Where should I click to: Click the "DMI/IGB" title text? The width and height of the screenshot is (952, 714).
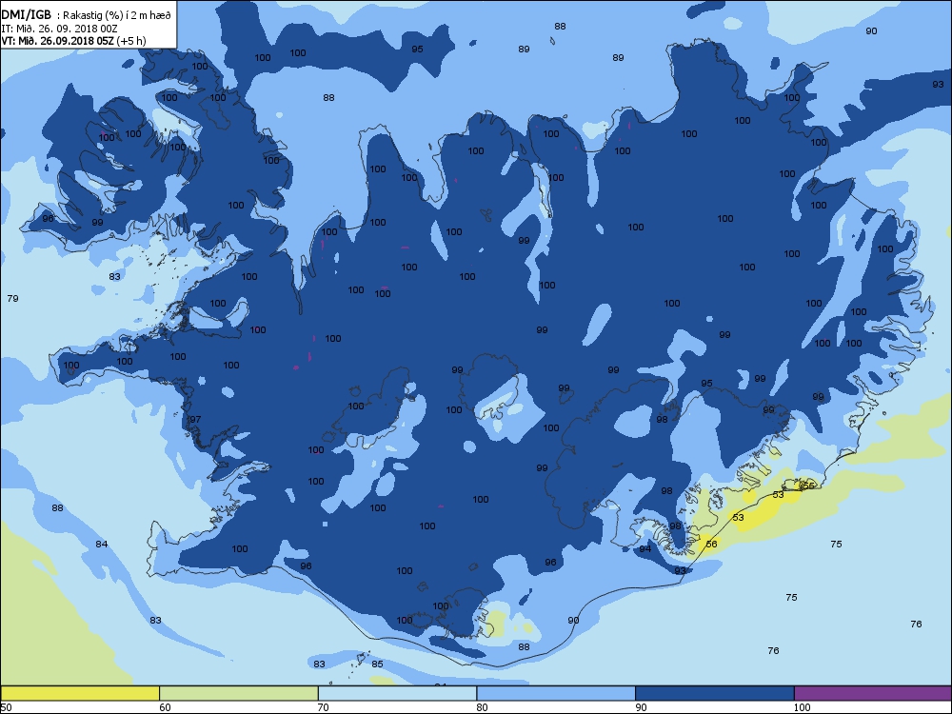pos(26,14)
